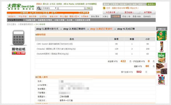Expand the 所有類別 category dropdown

click(x=49, y=8)
